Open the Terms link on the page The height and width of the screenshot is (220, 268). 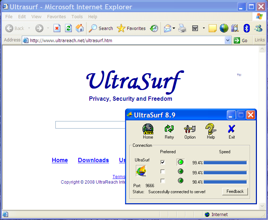pyautogui.click(x=119, y=177)
